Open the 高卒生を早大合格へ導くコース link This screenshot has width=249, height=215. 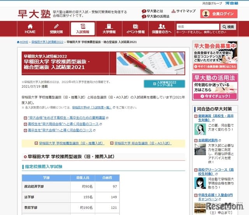pyautogui.click(x=60, y=130)
